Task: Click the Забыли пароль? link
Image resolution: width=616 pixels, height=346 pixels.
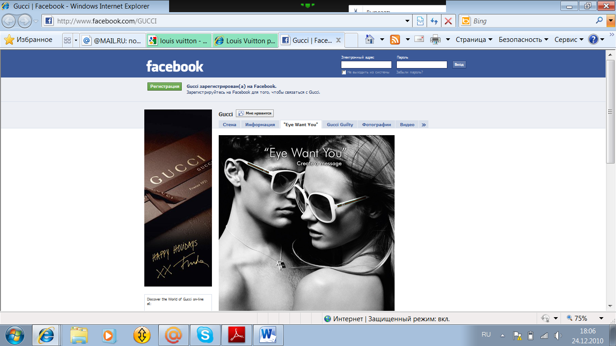Action: click(409, 72)
